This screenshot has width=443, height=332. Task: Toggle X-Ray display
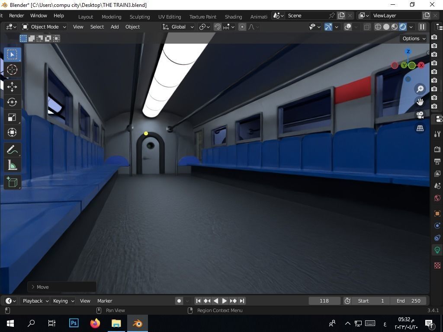tap(367, 27)
